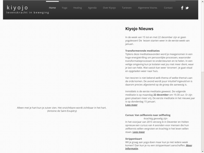Click the Strippenkaart heading
Image resolution: width=204 pixels, height=153 pixels.
click(x=134, y=139)
